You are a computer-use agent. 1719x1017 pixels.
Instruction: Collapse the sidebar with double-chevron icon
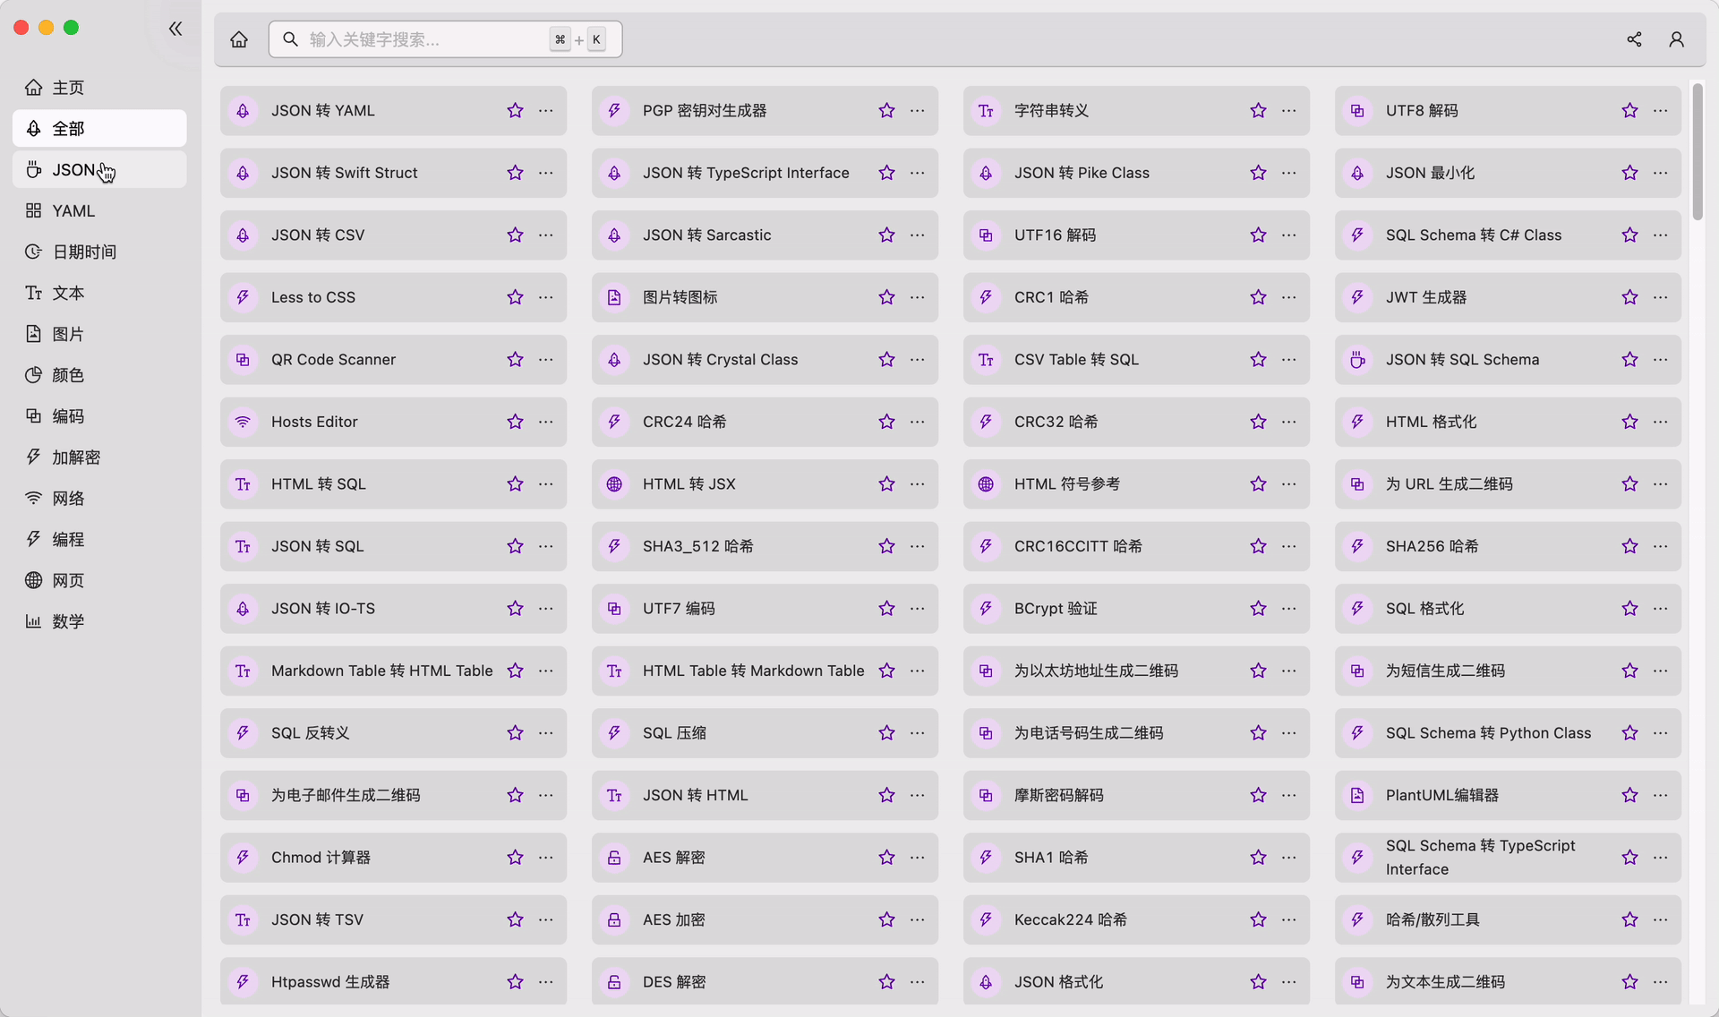[175, 29]
